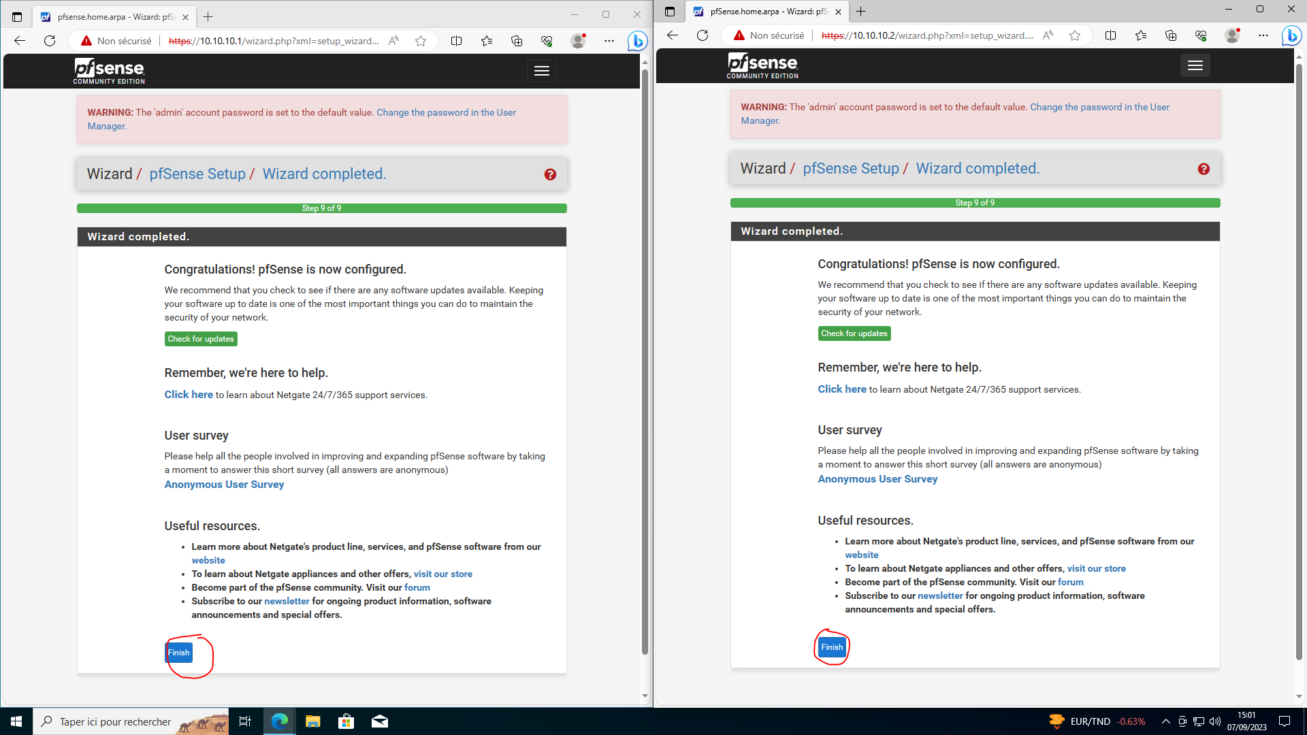The image size is (1307, 735).
Task: Click Finish button in left wizard
Action: click(178, 653)
